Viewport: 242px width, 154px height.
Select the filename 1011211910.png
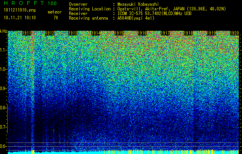click(x=20, y=10)
